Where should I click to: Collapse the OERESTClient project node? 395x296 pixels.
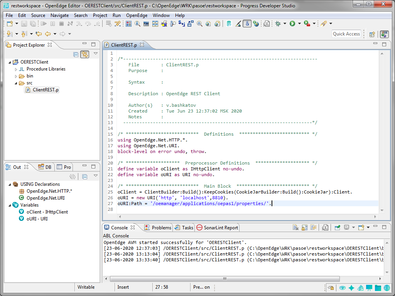tap(10, 62)
